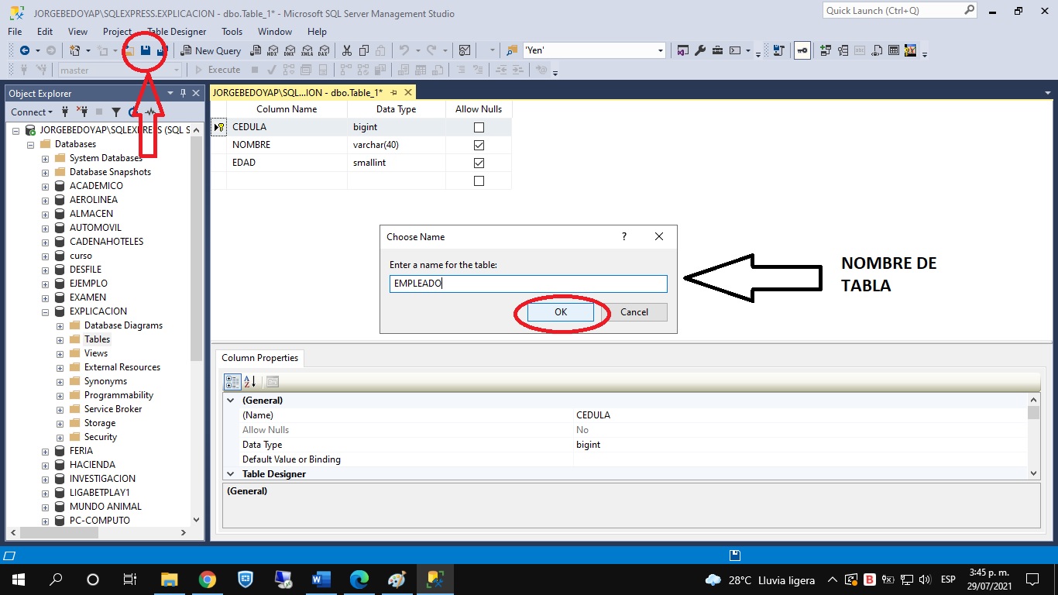
Task: Open the Edit menu
Action: click(45, 32)
